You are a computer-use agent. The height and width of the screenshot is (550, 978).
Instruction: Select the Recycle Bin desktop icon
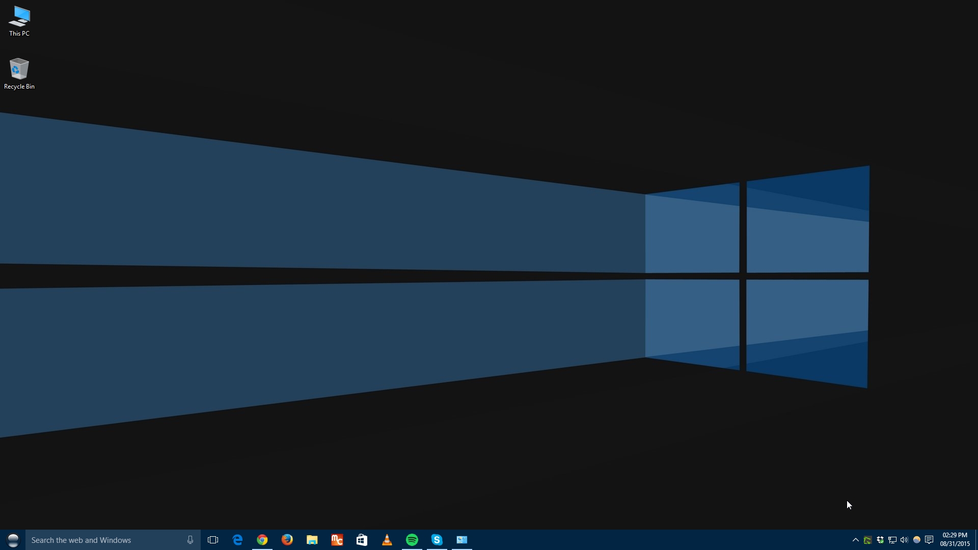point(19,74)
